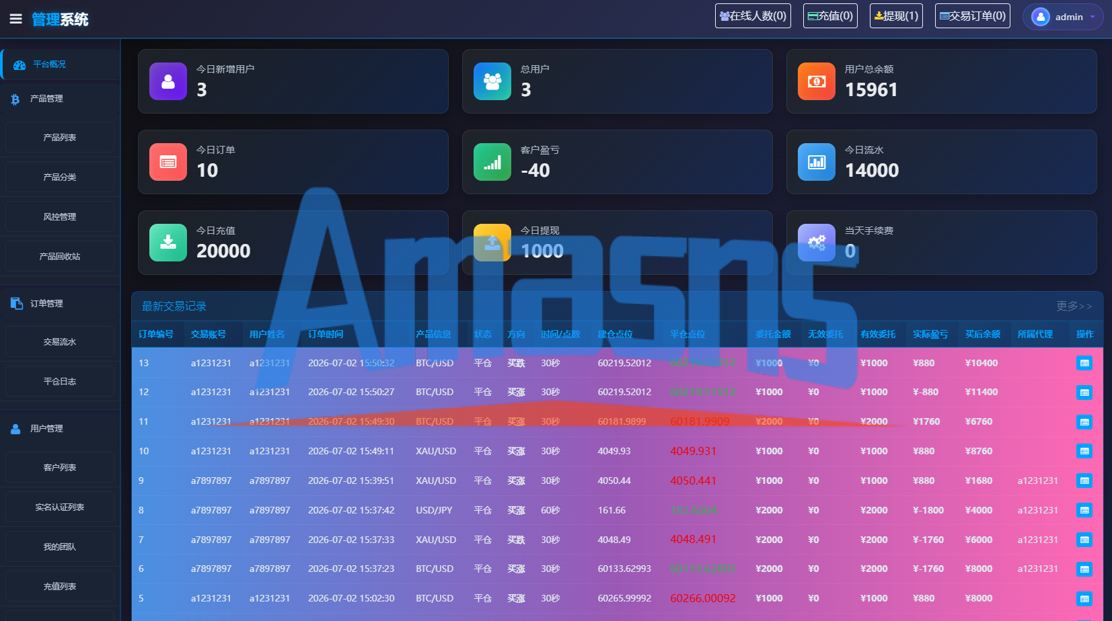Click the yellow 今日提现 upload icon

coord(492,243)
